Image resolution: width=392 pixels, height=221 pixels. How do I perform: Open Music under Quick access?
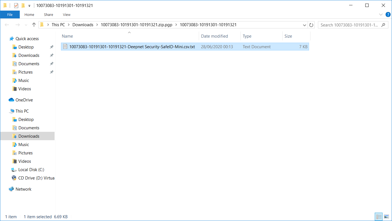(x=24, y=81)
